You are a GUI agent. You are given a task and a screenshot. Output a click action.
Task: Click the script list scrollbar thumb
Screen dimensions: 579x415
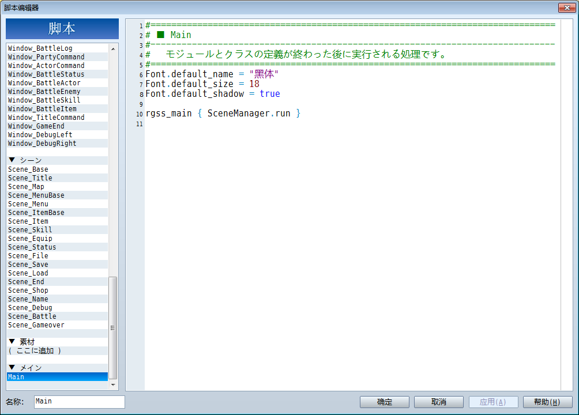pos(113,328)
